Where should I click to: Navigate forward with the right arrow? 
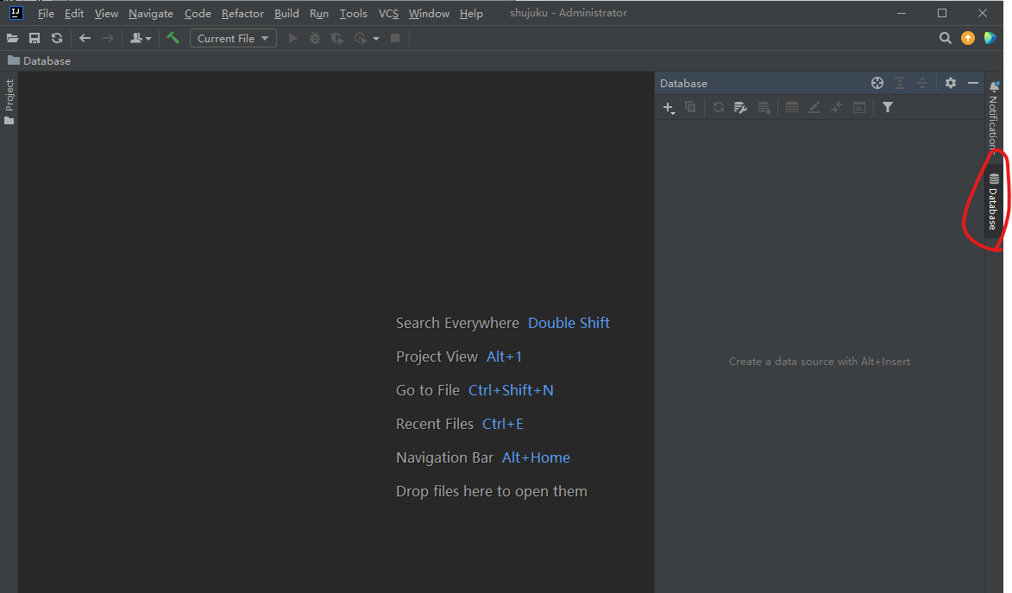108,38
